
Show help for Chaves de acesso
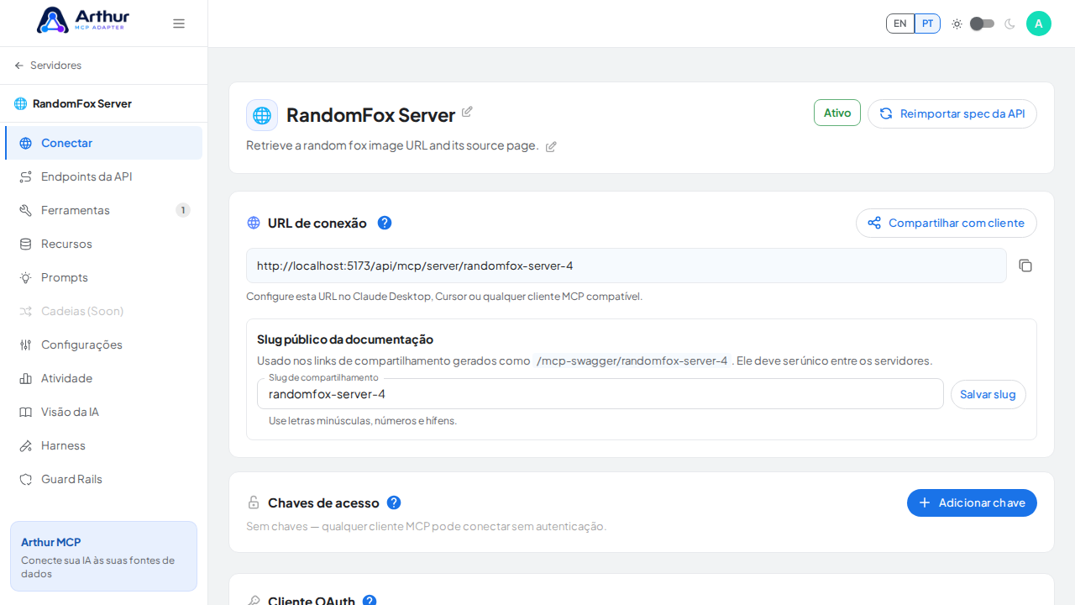[x=394, y=502]
